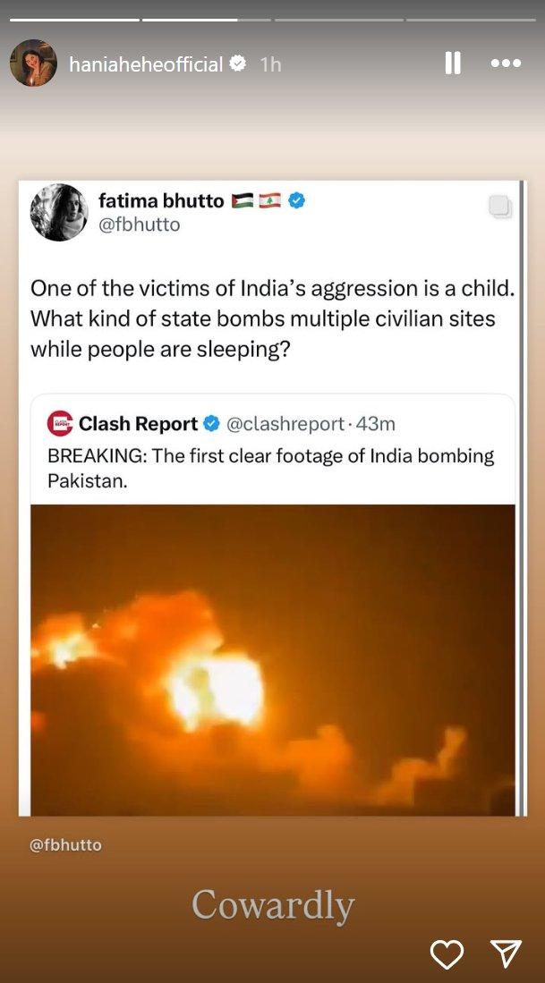This screenshot has width=545, height=983.
Task: Tap the @clashreport handle
Action: [285, 425]
